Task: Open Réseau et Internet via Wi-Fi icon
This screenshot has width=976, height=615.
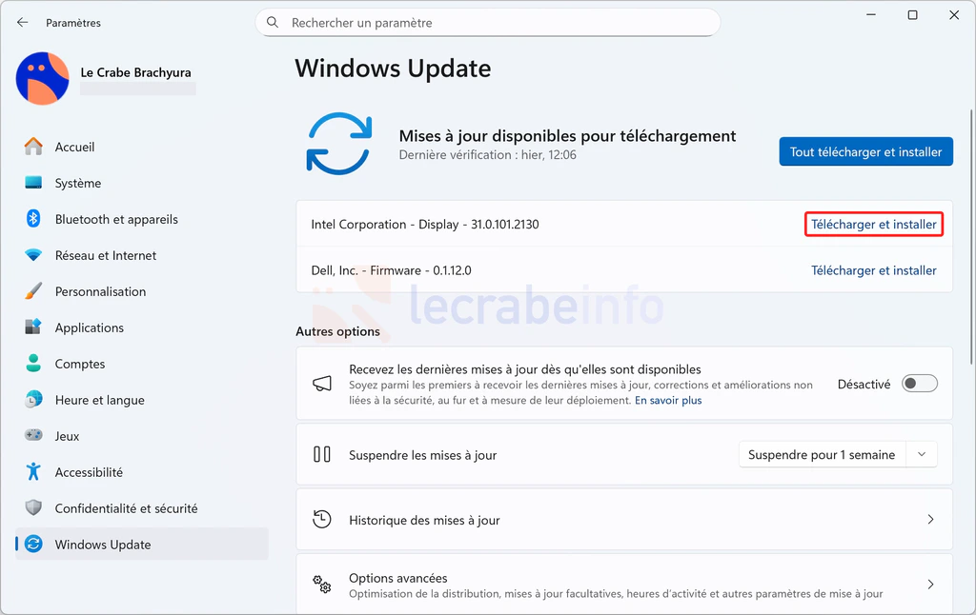Action: click(33, 255)
